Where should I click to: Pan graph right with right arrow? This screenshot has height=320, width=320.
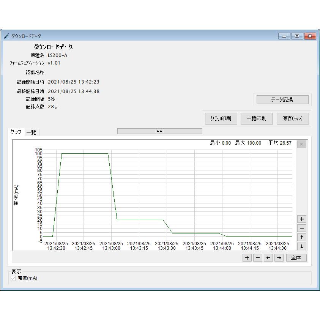coord(279,258)
